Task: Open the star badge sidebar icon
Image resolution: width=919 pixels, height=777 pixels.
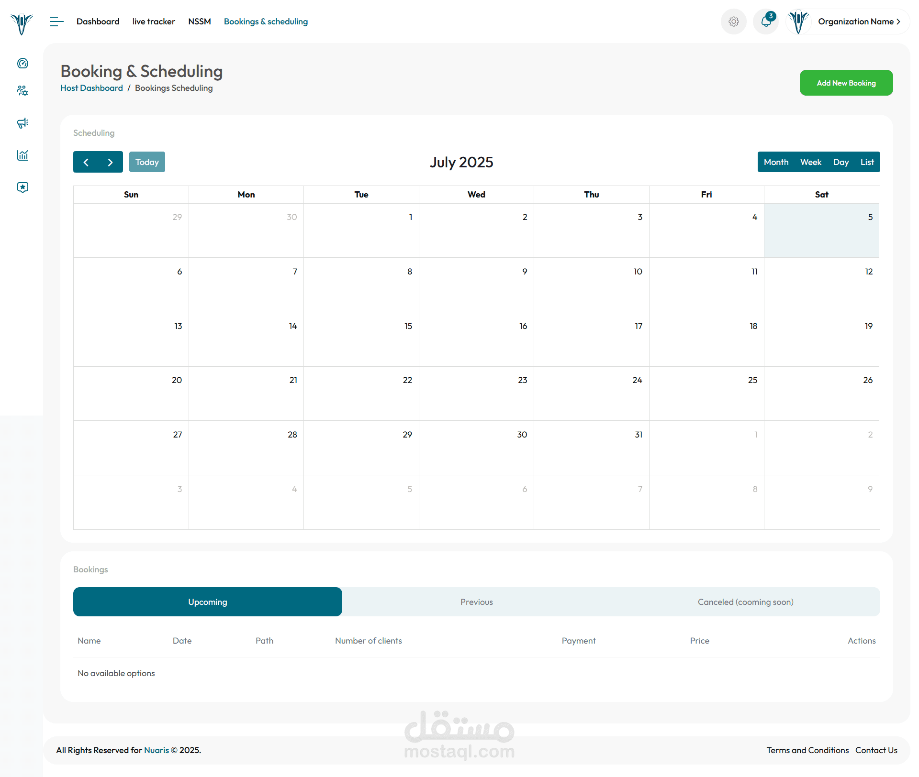Action: 22,187
